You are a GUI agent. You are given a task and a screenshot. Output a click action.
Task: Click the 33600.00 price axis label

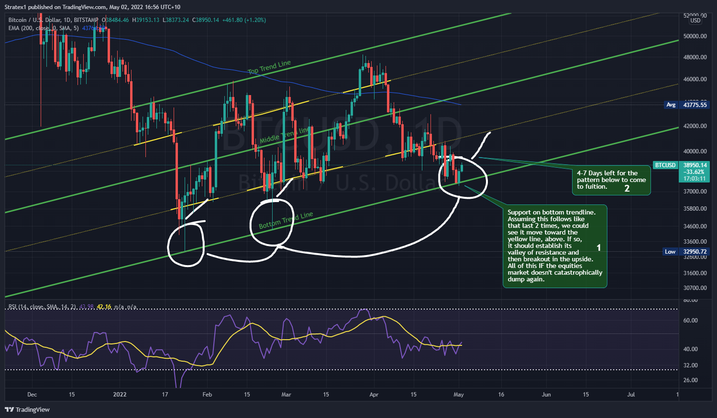click(695, 242)
